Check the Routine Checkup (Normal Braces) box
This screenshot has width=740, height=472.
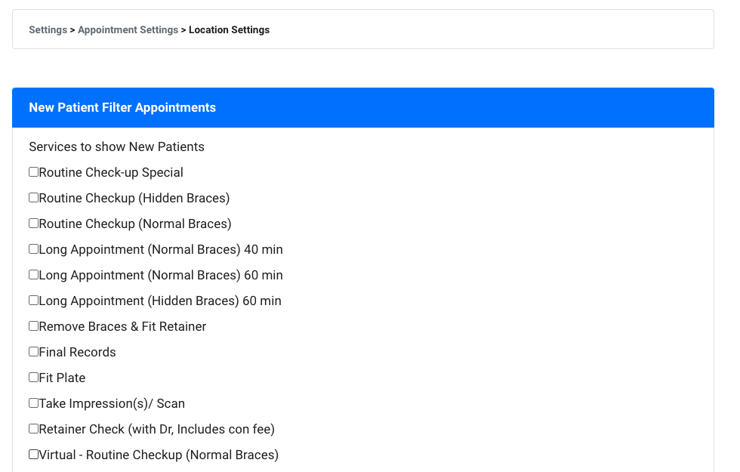click(x=33, y=224)
